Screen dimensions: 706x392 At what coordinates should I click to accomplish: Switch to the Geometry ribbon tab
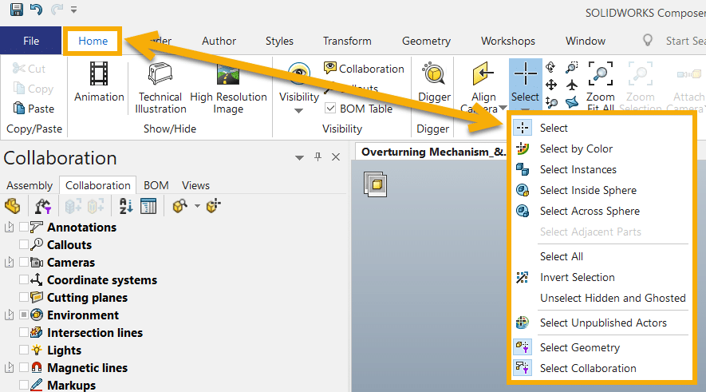coord(426,41)
